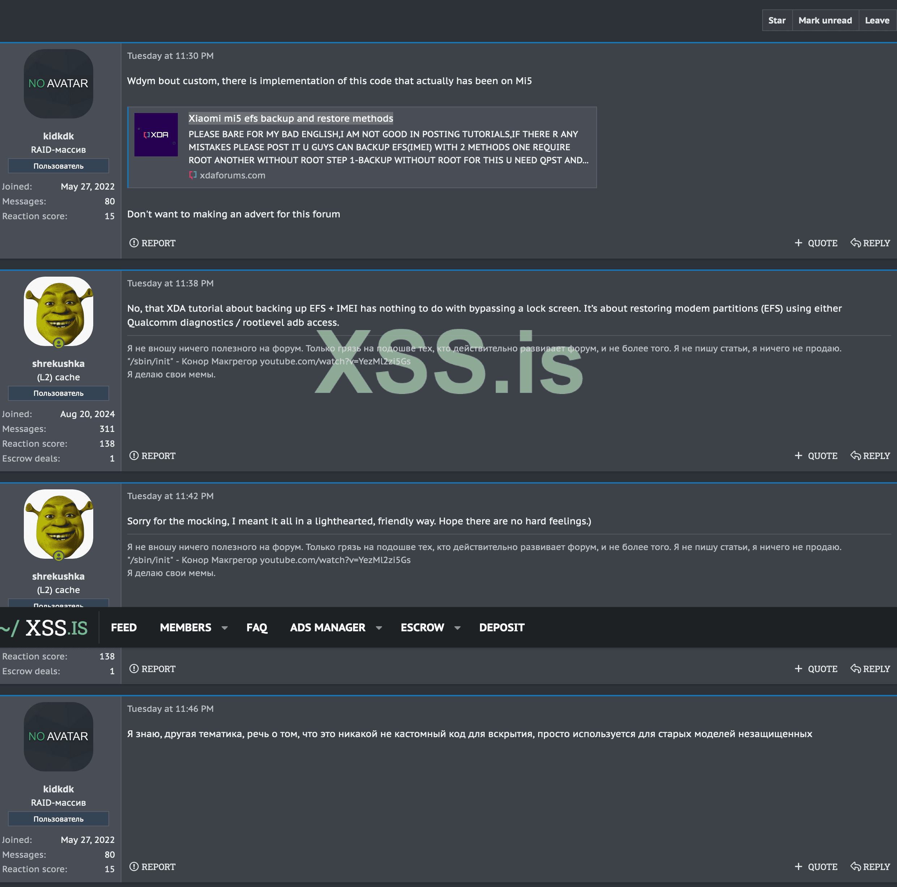Image resolution: width=897 pixels, height=887 pixels.
Task: Reply to the 11:30 PM post
Action: (870, 243)
